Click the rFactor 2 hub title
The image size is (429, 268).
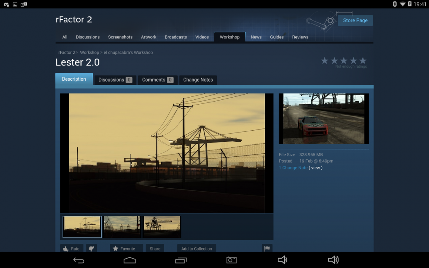[74, 19]
